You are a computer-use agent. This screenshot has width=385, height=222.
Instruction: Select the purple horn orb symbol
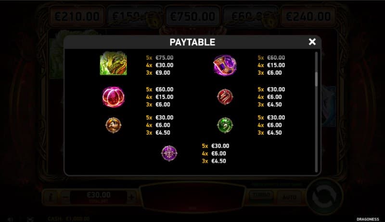225,65
